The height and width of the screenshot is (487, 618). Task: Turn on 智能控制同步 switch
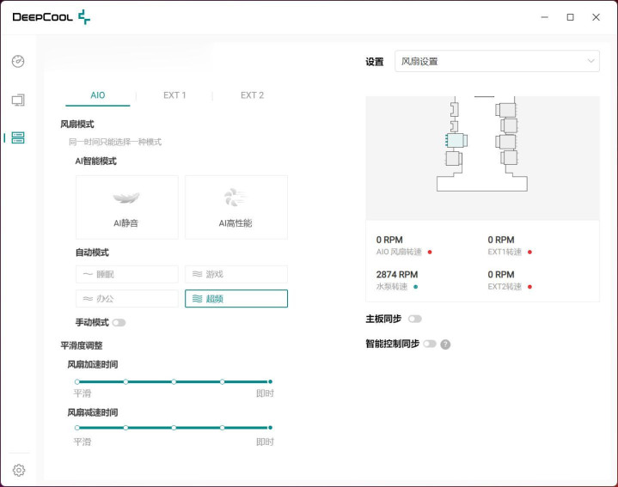point(430,344)
